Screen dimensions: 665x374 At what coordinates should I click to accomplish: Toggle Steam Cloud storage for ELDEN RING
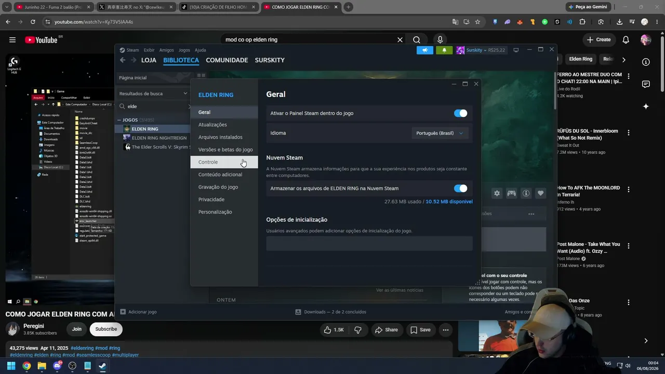[x=460, y=189]
